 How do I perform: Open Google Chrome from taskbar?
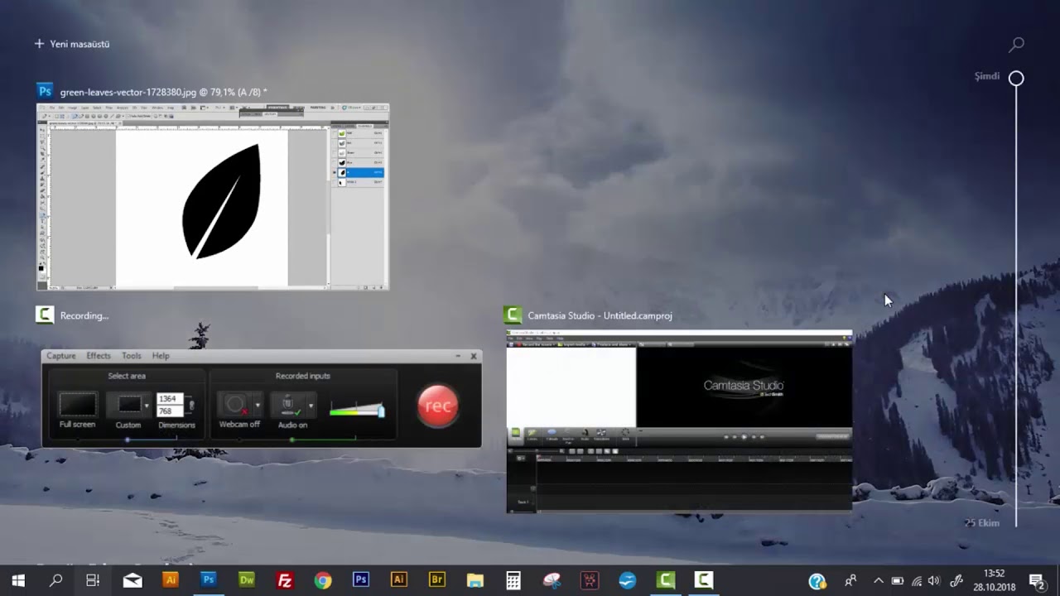tap(323, 580)
